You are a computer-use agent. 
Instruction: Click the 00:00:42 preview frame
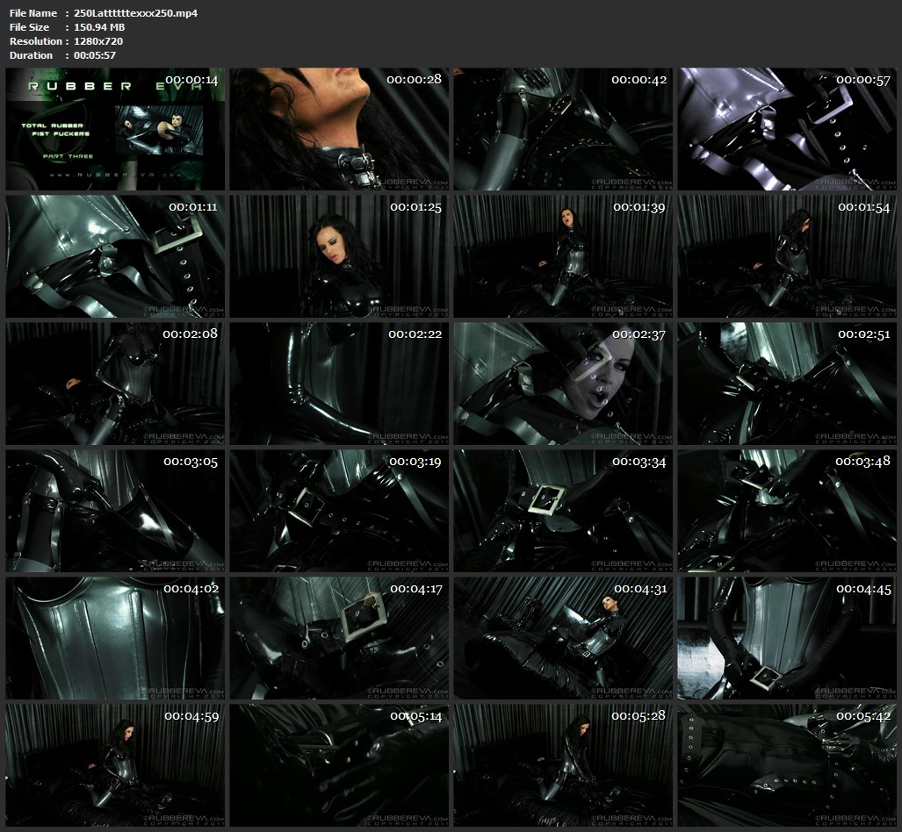click(x=563, y=129)
